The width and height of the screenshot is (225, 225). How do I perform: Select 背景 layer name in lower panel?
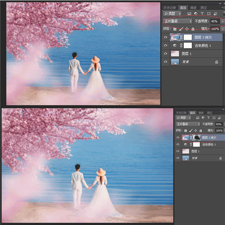194,158
